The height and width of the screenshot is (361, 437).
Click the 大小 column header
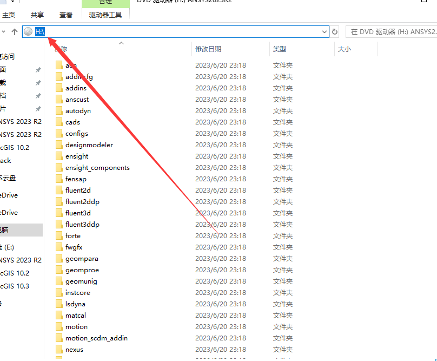[x=345, y=49]
